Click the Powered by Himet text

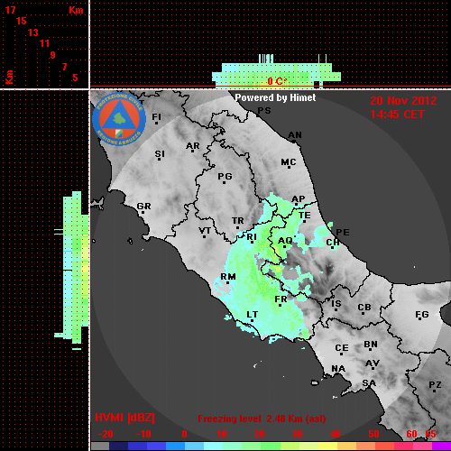coord(275,97)
